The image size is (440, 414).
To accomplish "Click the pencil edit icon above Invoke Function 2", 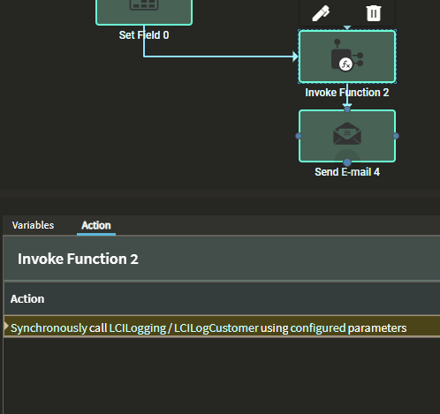I will coord(321,13).
